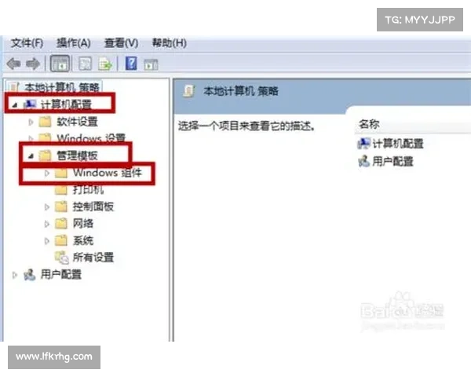Image resolution: width=471 pixels, height=377 pixels.
Task: Click the 用户配置 icon in the right list
Action: [364, 161]
